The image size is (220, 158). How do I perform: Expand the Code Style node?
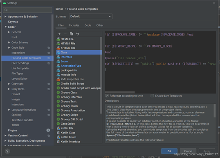point(9,48)
